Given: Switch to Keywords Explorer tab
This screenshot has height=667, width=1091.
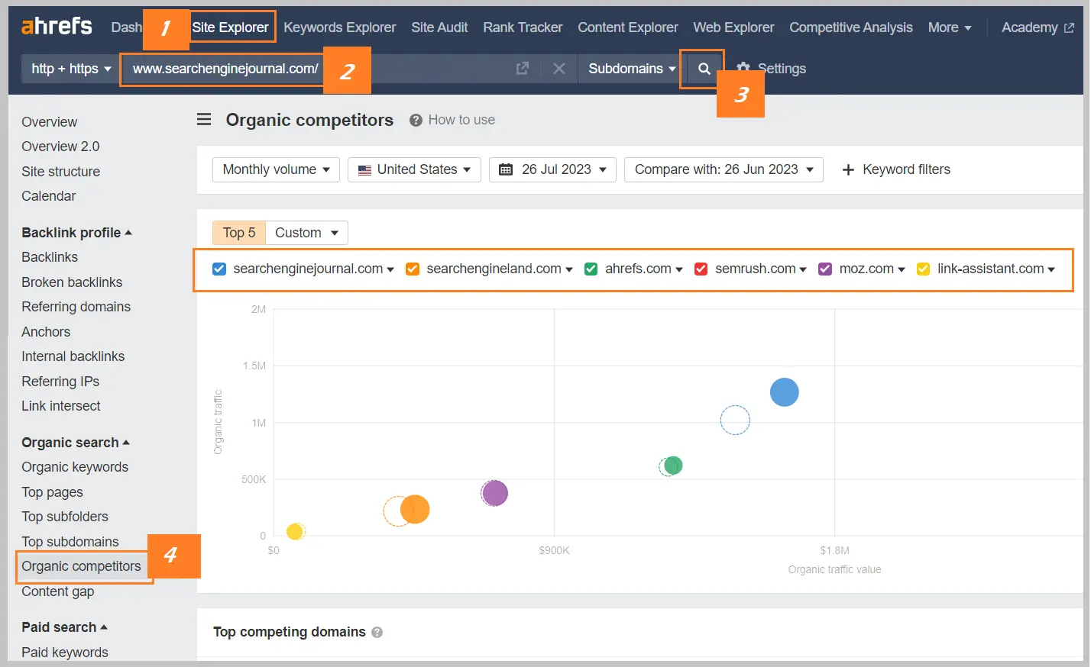Looking at the screenshot, I should point(340,27).
